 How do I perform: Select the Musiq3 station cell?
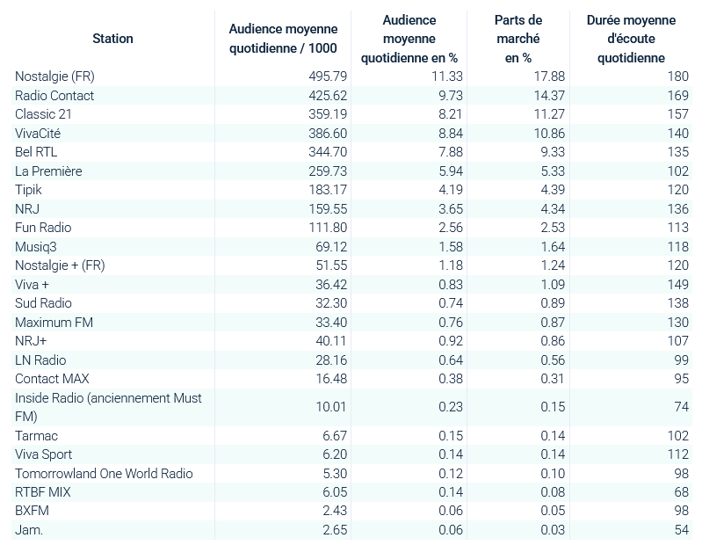[36, 247]
